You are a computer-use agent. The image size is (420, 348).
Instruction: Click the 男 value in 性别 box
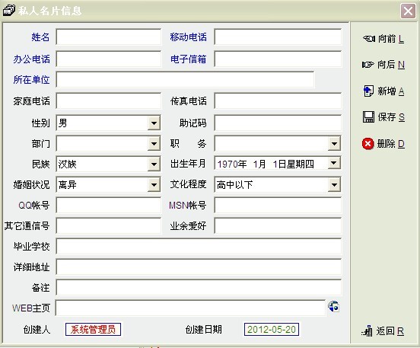point(62,123)
